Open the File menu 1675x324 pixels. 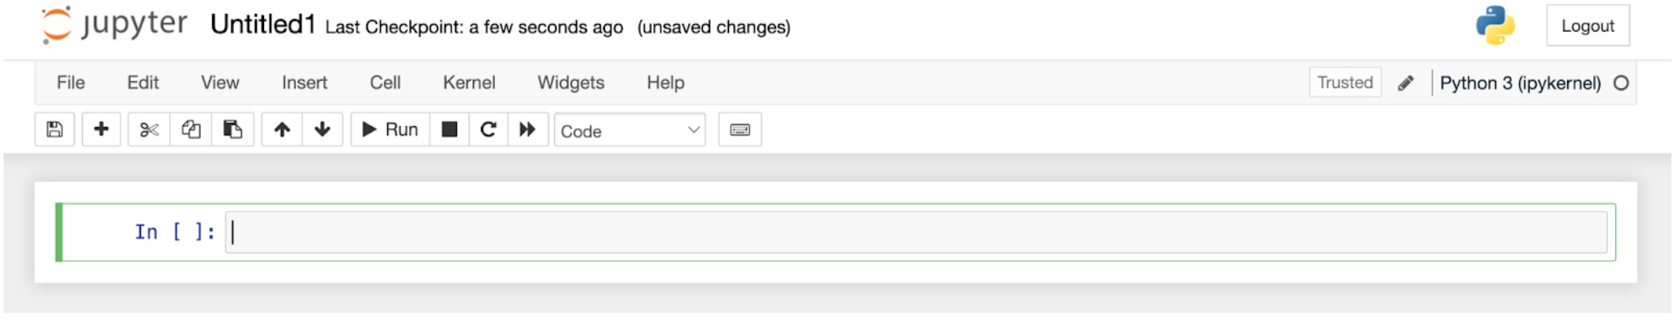coord(70,83)
